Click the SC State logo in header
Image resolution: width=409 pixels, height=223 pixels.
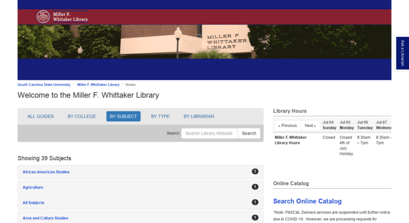click(43, 17)
